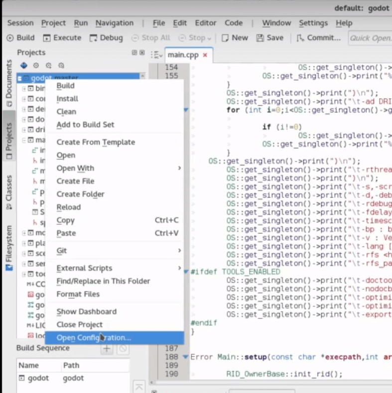Choose Close Project in context menu
This screenshot has height=393, width=392.
(x=79, y=325)
